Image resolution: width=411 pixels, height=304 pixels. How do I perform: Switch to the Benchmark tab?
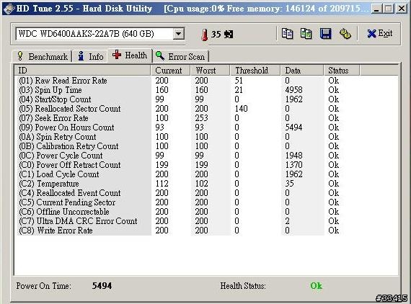click(43, 56)
